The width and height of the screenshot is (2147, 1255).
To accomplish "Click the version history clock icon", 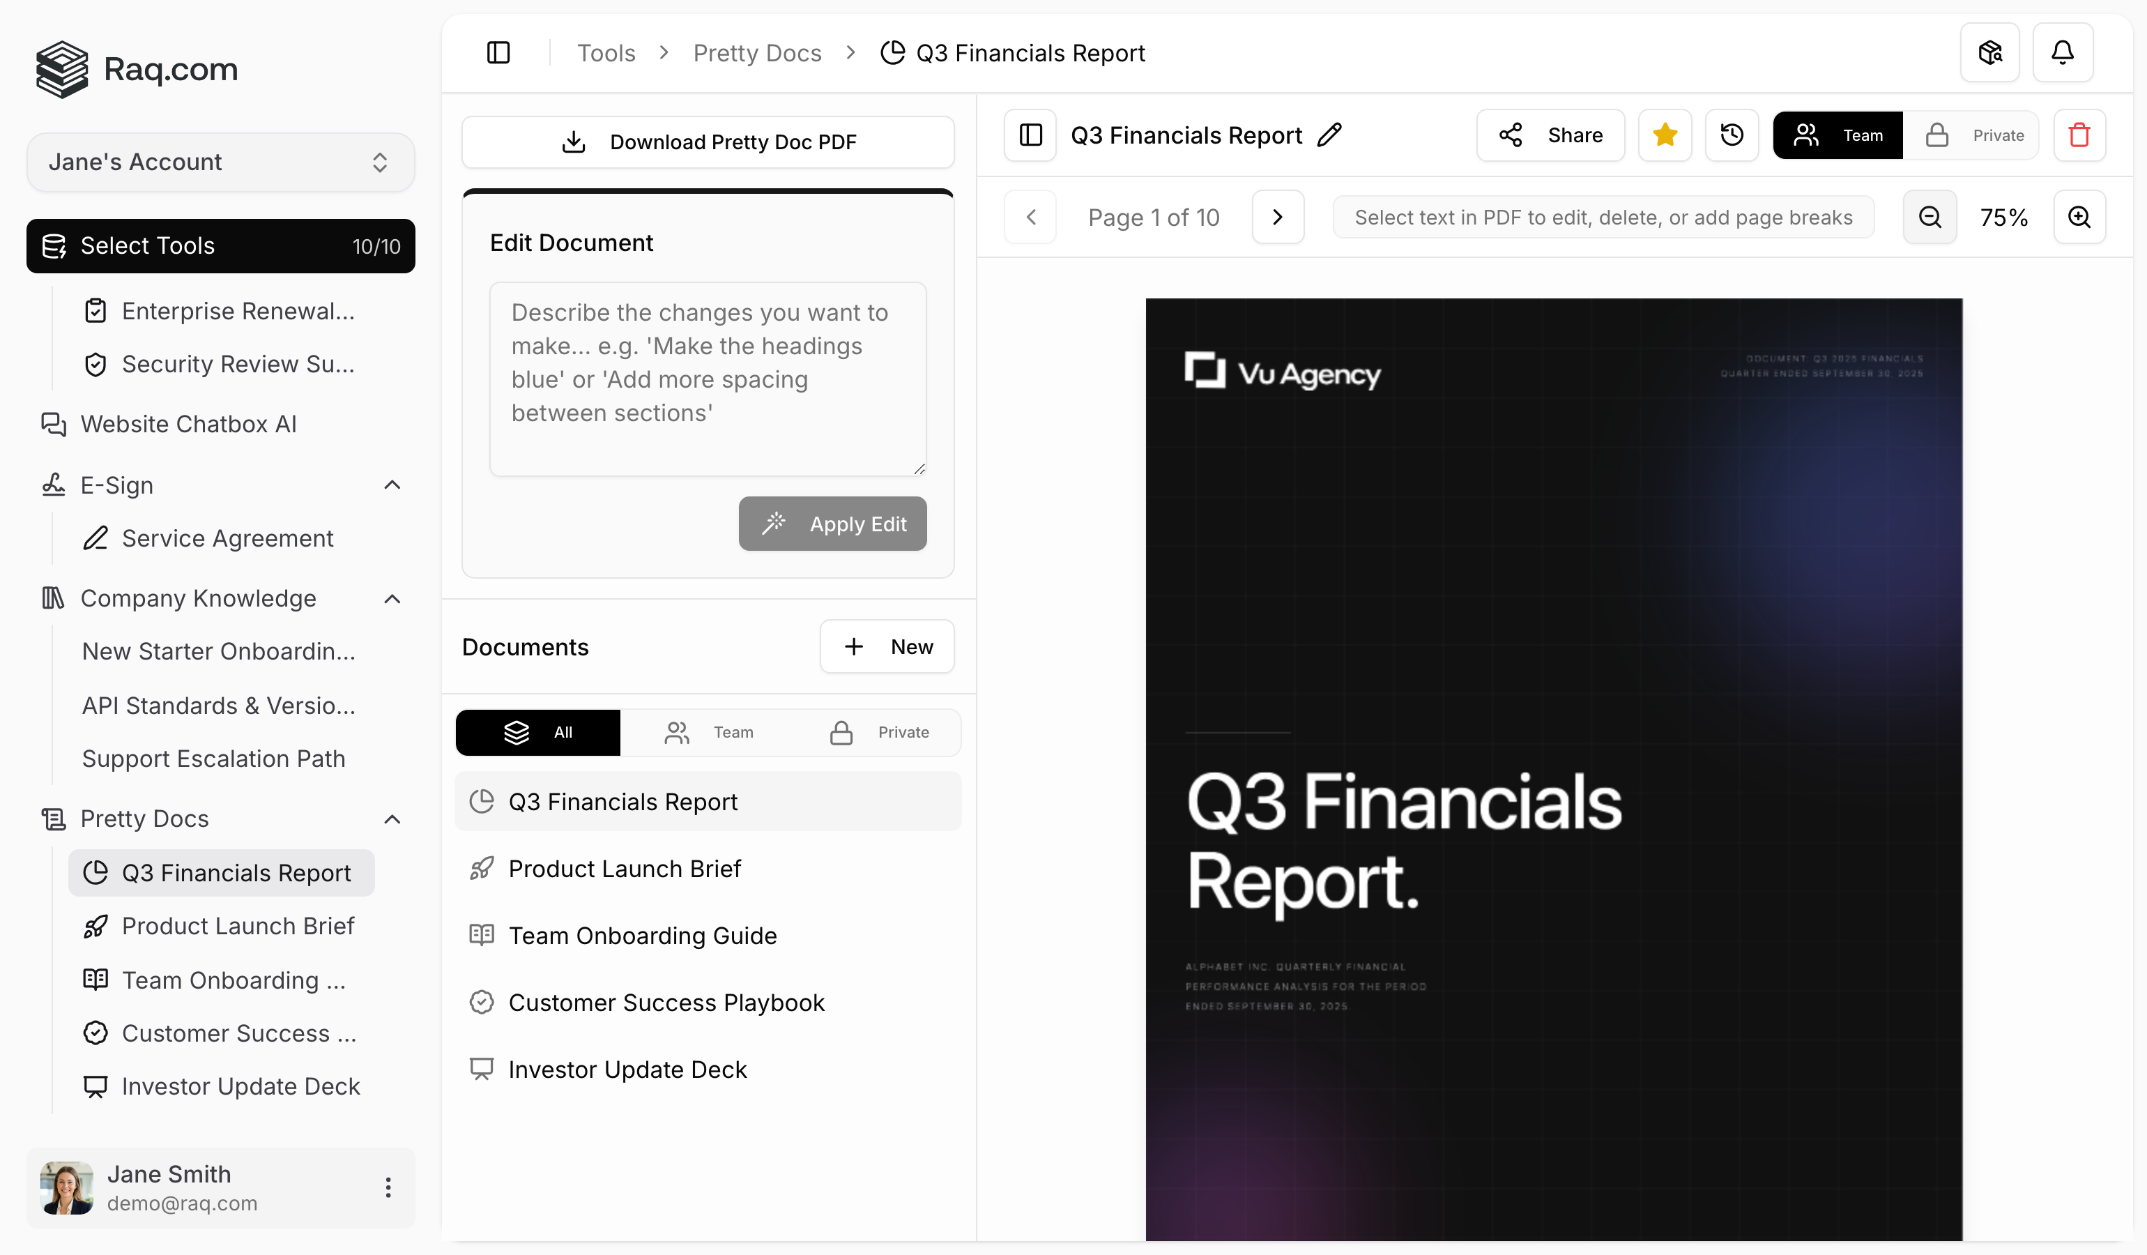I will click(x=1732, y=135).
